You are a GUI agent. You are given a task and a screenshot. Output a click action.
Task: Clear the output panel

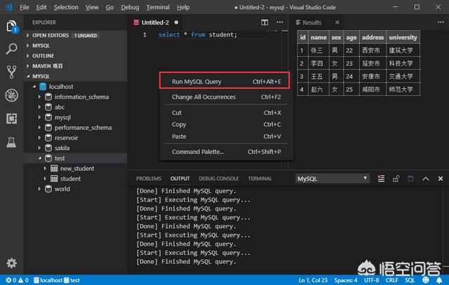click(381, 179)
